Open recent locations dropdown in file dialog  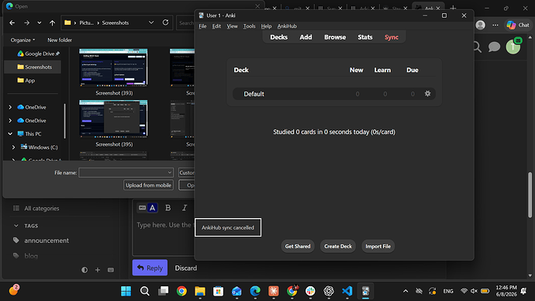[x=40, y=22]
